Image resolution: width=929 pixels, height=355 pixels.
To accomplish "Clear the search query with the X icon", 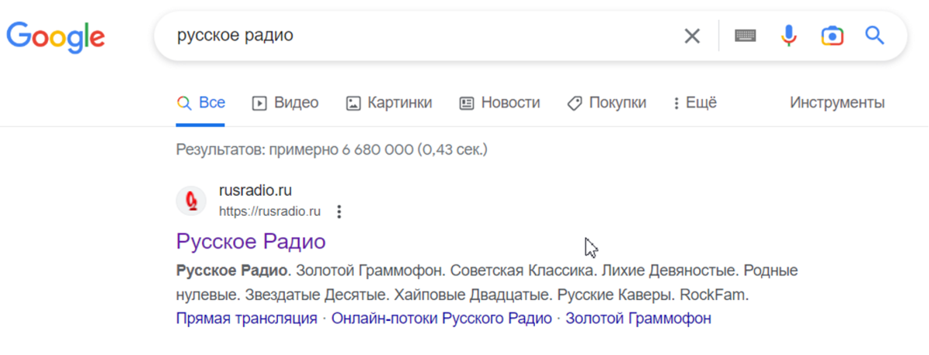I will 691,36.
